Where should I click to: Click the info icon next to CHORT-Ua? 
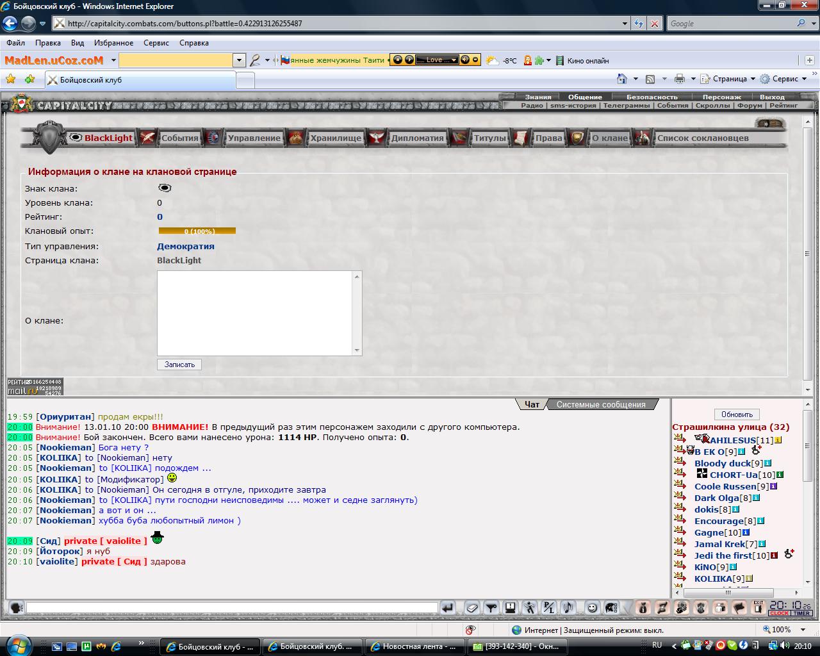(x=780, y=475)
